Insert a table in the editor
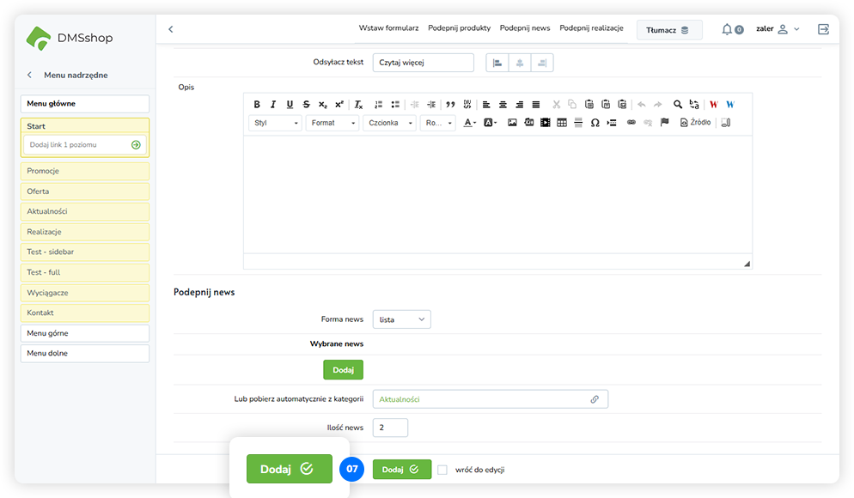This screenshot has height=498, width=854. (562, 123)
